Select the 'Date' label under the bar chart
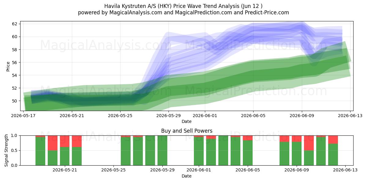 point(187,176)
